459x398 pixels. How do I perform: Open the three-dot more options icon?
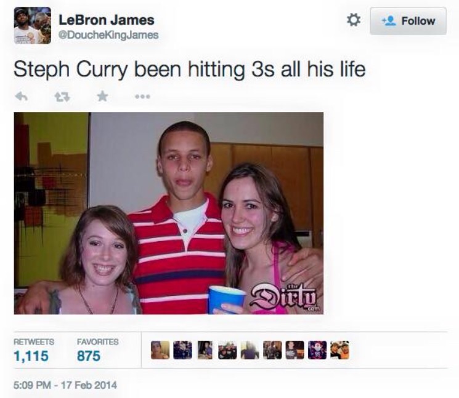142,97
